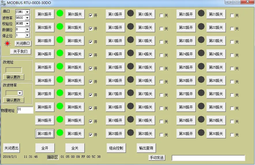Click the dark indicator for channel 20
Image resolution: width=255 pixels, height=165 pixels.
coord(130,132)
